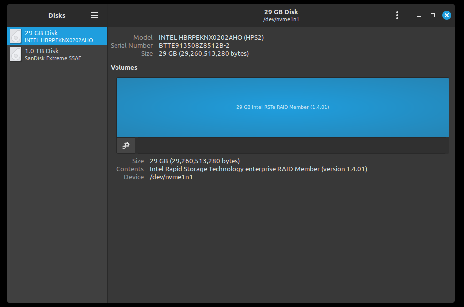Maximize the Disks window
Image resolution: width=464 pixels, height=307 pixels.
pos(432,15)
